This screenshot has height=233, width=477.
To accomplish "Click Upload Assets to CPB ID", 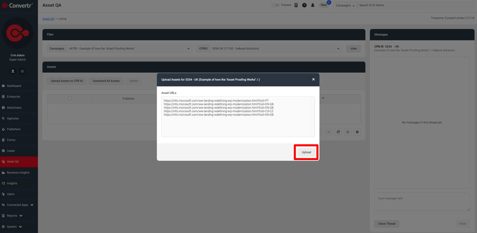I will (67, 81).
